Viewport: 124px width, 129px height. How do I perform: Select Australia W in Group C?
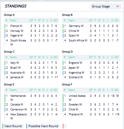tap(18, 73)
